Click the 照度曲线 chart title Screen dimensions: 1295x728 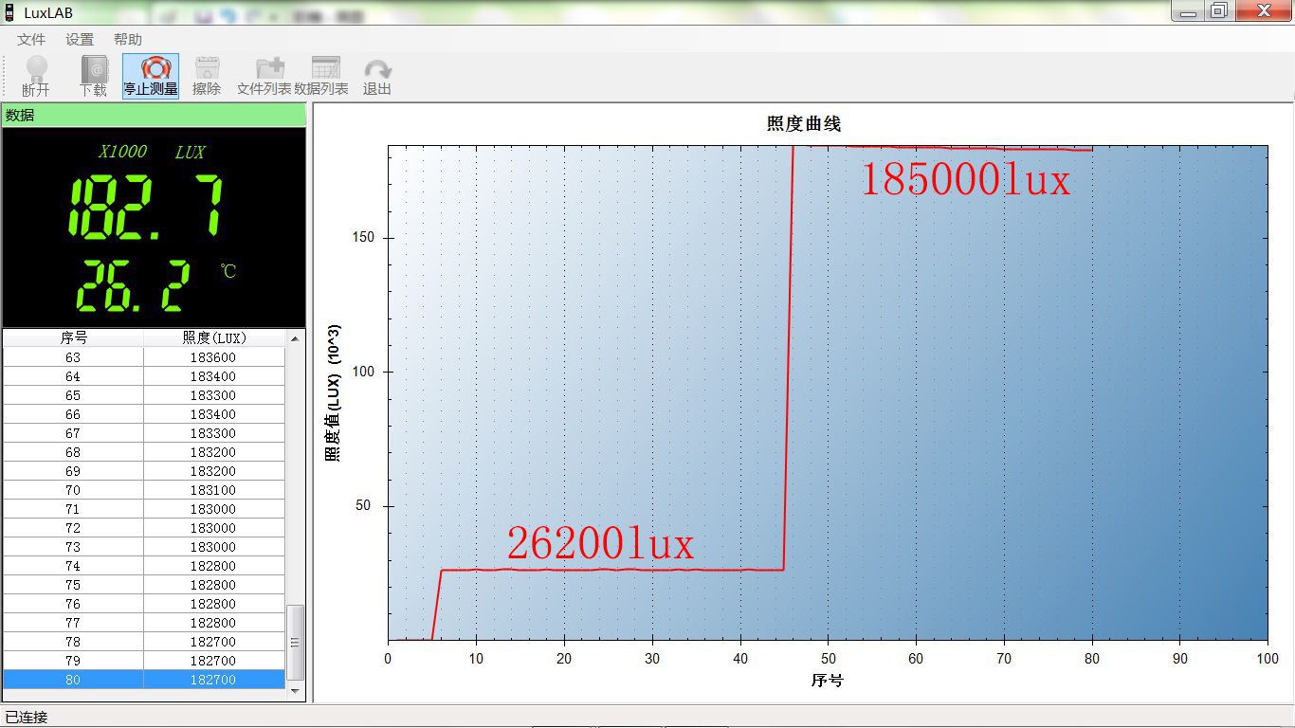803,124
